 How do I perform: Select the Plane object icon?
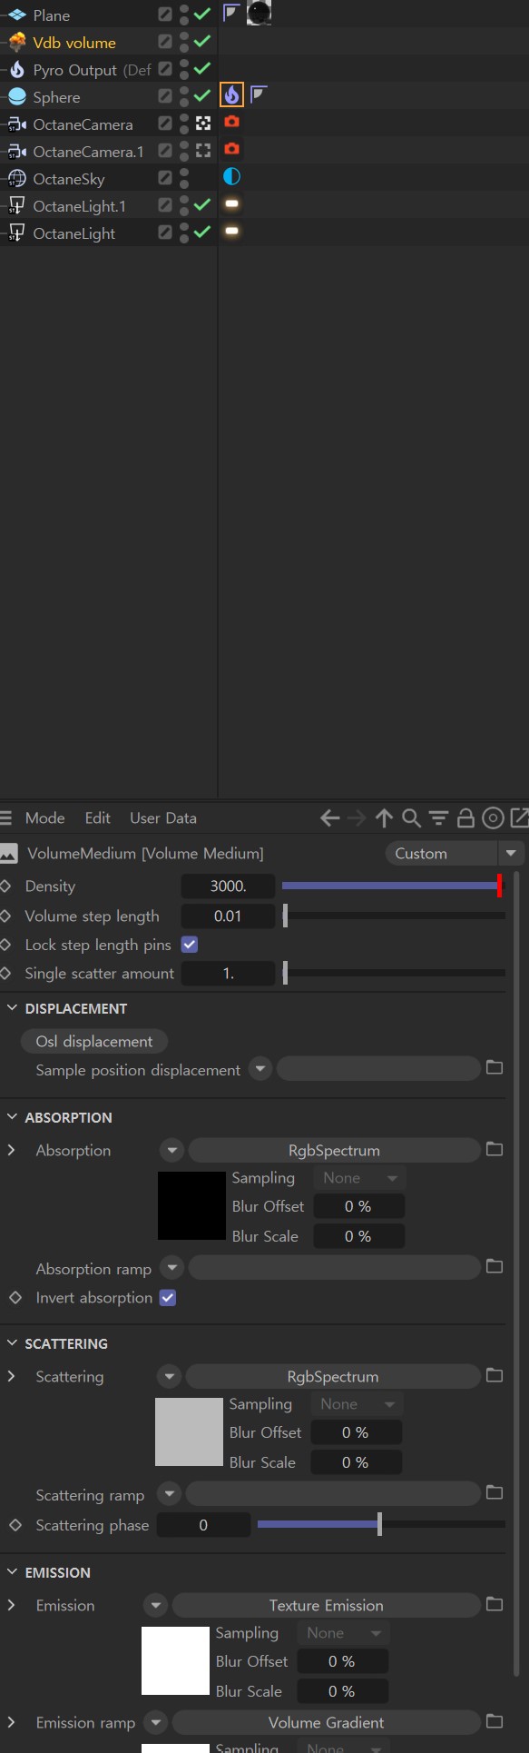(17, 15)
